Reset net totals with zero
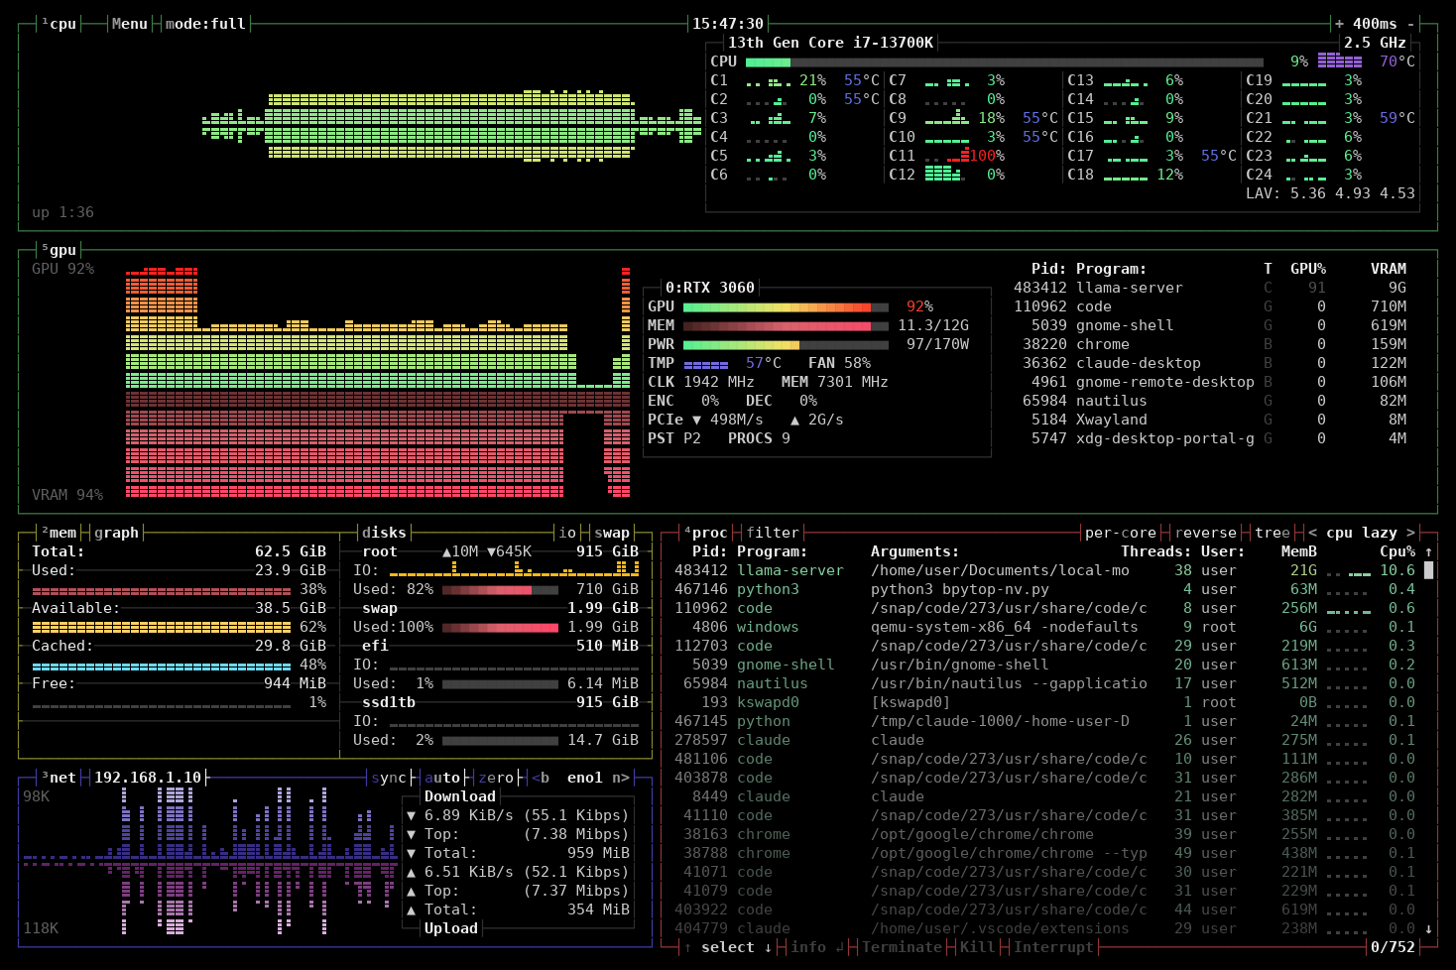Image resolution: width=1456 pixels, height=970 pixels. coord(496,778)
